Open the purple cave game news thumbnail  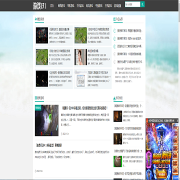pyautogui.click(x=46, y=120)
